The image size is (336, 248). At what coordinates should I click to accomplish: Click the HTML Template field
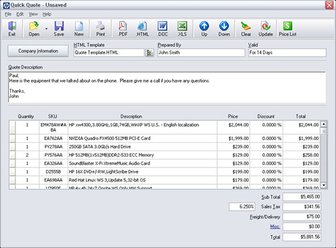[109, 53]
